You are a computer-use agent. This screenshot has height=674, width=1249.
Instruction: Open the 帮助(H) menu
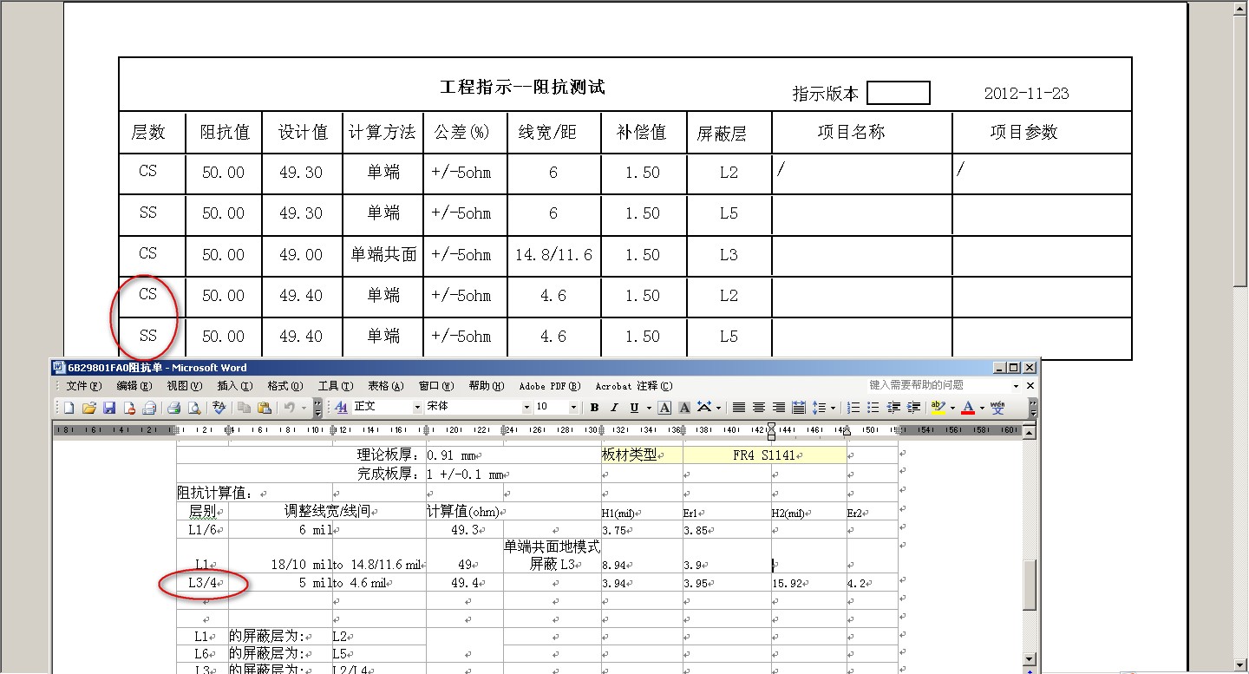(486, 386)
